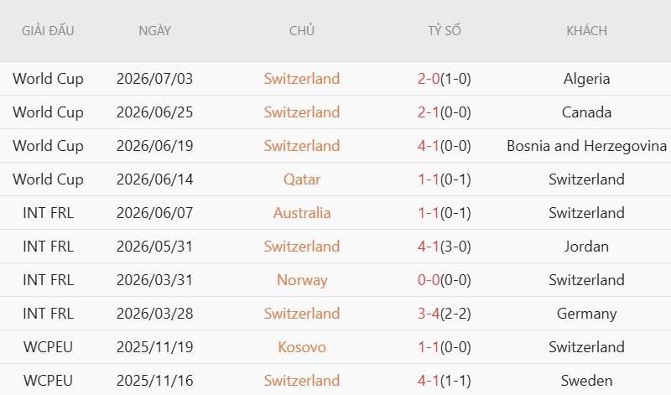
Task: Click the 0-0(0-0) score on 2026/03/31
Action: [x=445, y=280]
